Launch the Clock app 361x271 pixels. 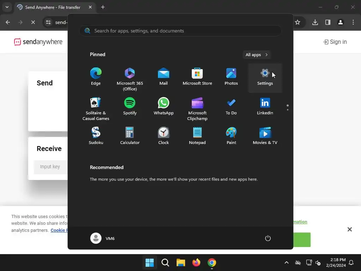[164, 136]
